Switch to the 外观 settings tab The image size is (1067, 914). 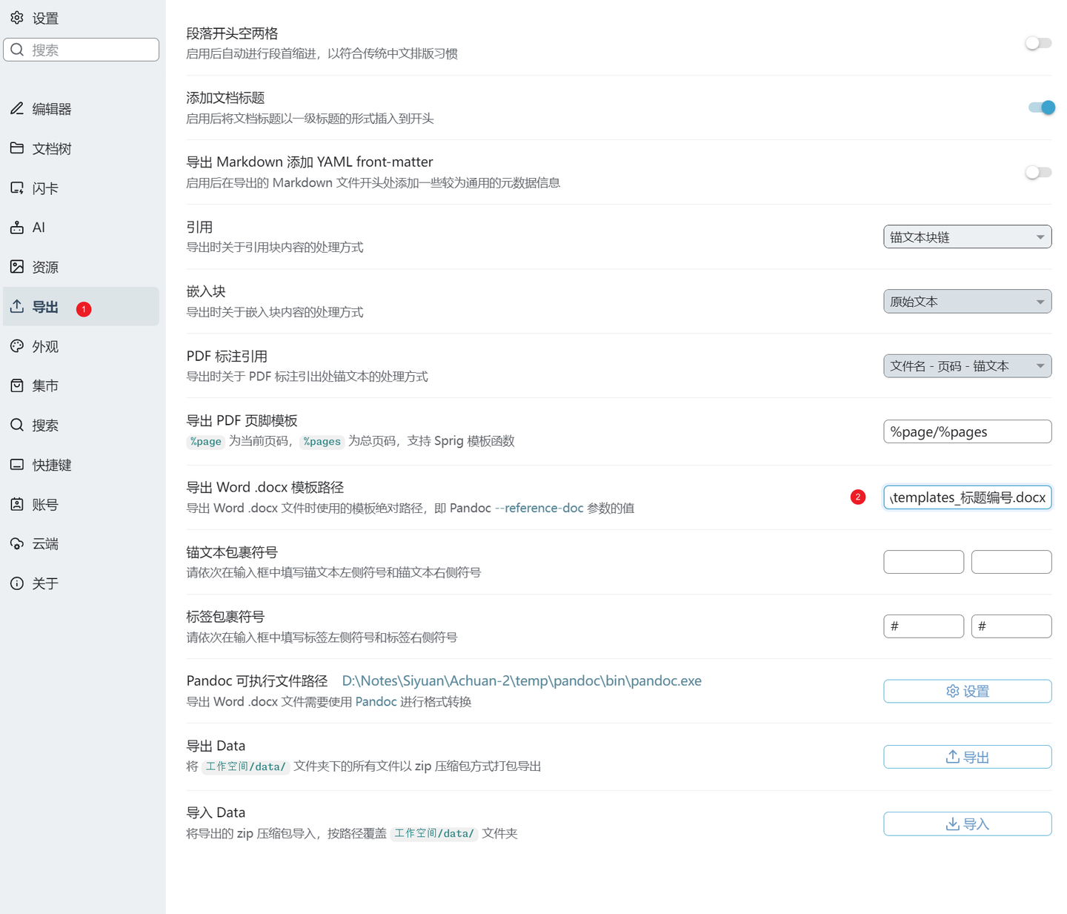[44, 345]
